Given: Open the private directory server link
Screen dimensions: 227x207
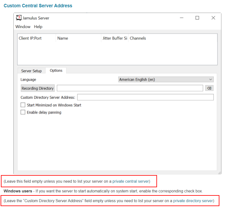Looking at the screenshot, I should (x=193, y=201).
